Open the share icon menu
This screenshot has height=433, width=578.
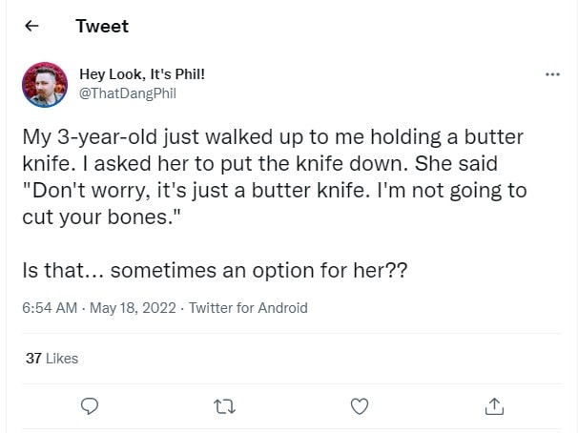[494, 406]
